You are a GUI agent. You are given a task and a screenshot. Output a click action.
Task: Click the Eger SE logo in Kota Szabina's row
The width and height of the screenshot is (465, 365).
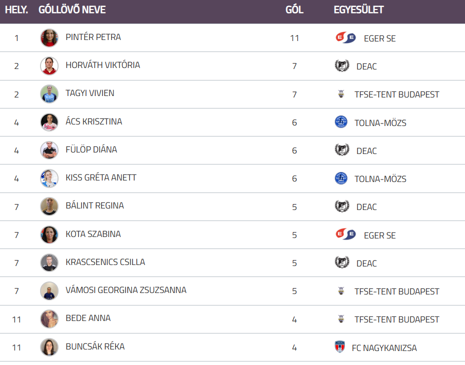(345, 234)
